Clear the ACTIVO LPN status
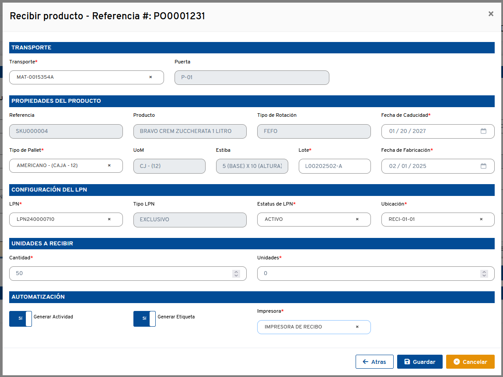The width and height of the screenshot is (503, 377). click(x=357, y=220)
